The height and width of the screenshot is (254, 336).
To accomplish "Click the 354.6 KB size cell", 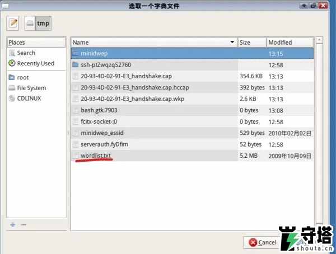I will [251, 76].
